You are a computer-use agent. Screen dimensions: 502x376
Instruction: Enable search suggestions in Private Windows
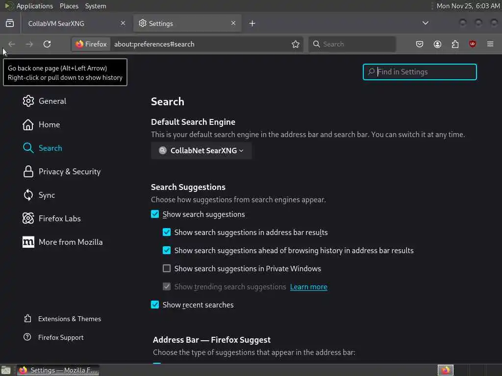(167, 268)
